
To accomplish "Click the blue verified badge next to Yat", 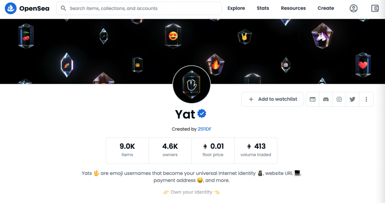I will 202,114.
